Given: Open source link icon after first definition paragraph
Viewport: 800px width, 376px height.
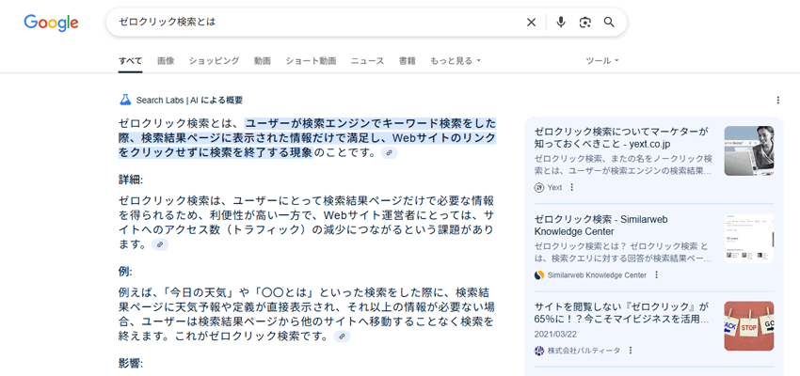Looking at the screenshot, I should click(x=390, y=153).
